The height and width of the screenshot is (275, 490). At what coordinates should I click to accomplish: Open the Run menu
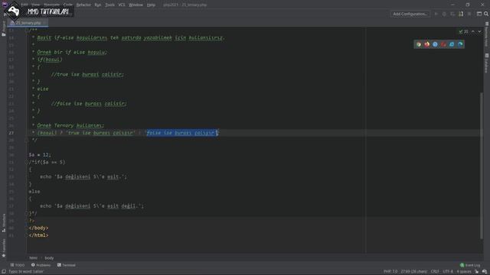pos(97,5)
